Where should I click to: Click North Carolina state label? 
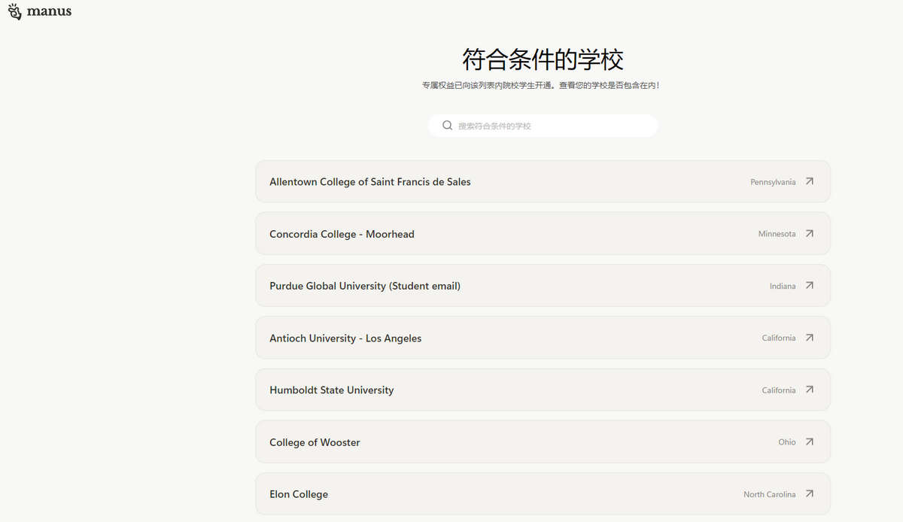click(x=770, y=494)
